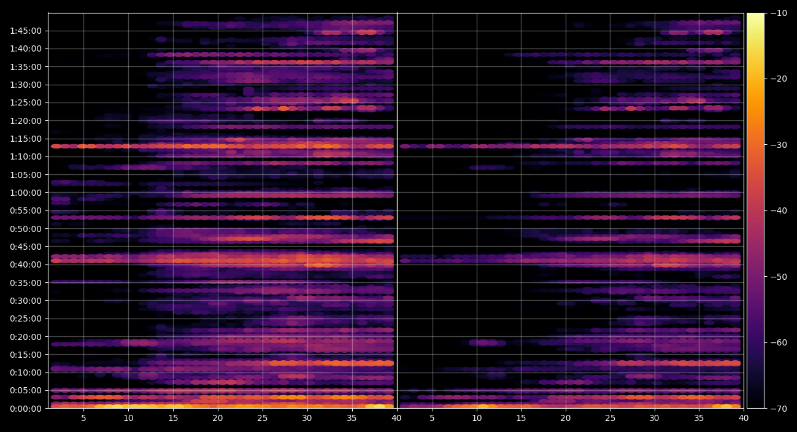Click the 0:30:00 y-axis tick label

[x=26, y=301]
